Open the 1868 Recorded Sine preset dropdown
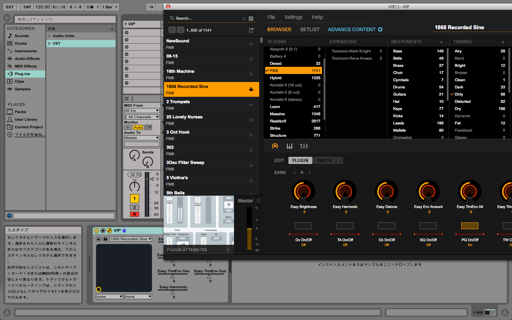This screenshot has height=320, width=512. pos(131,239)
